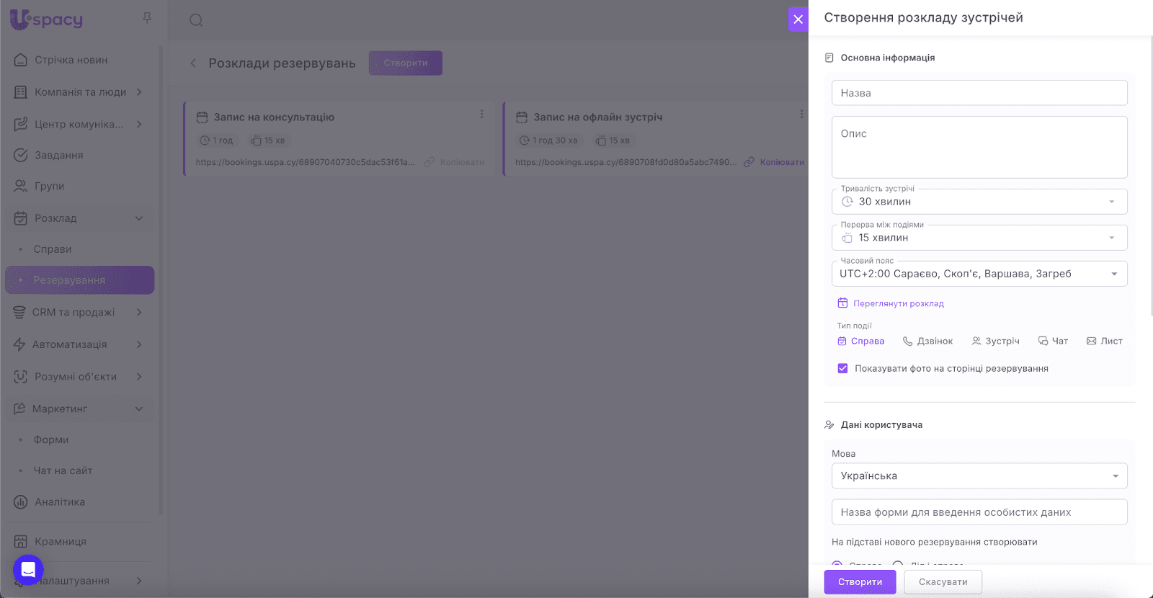The image size is (1153, 598).
Task: Open Групи via its people icon
Action: coord(21,186)
